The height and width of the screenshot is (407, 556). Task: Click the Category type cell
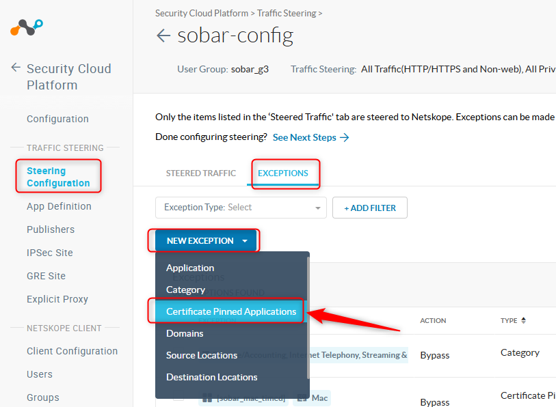520,353
